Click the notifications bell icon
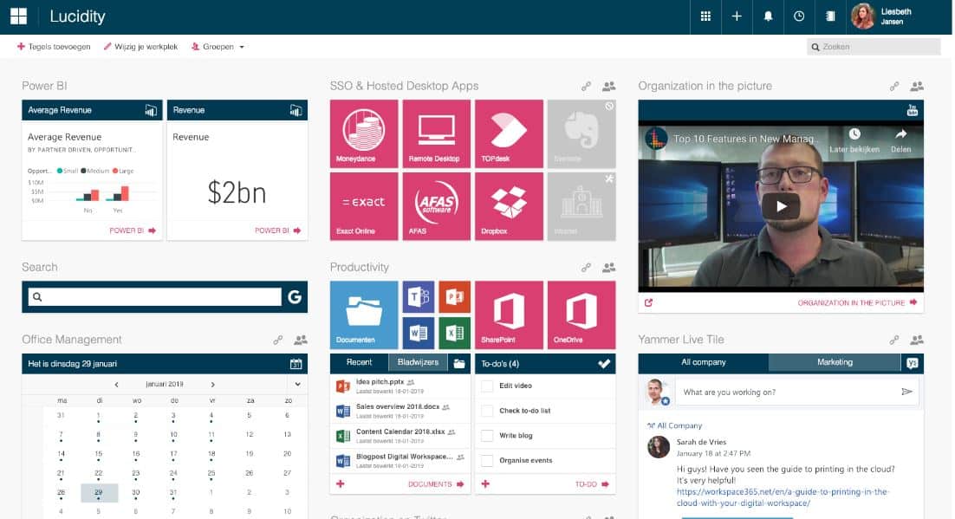The image size is (955, 519). click(x=768, y=16)
